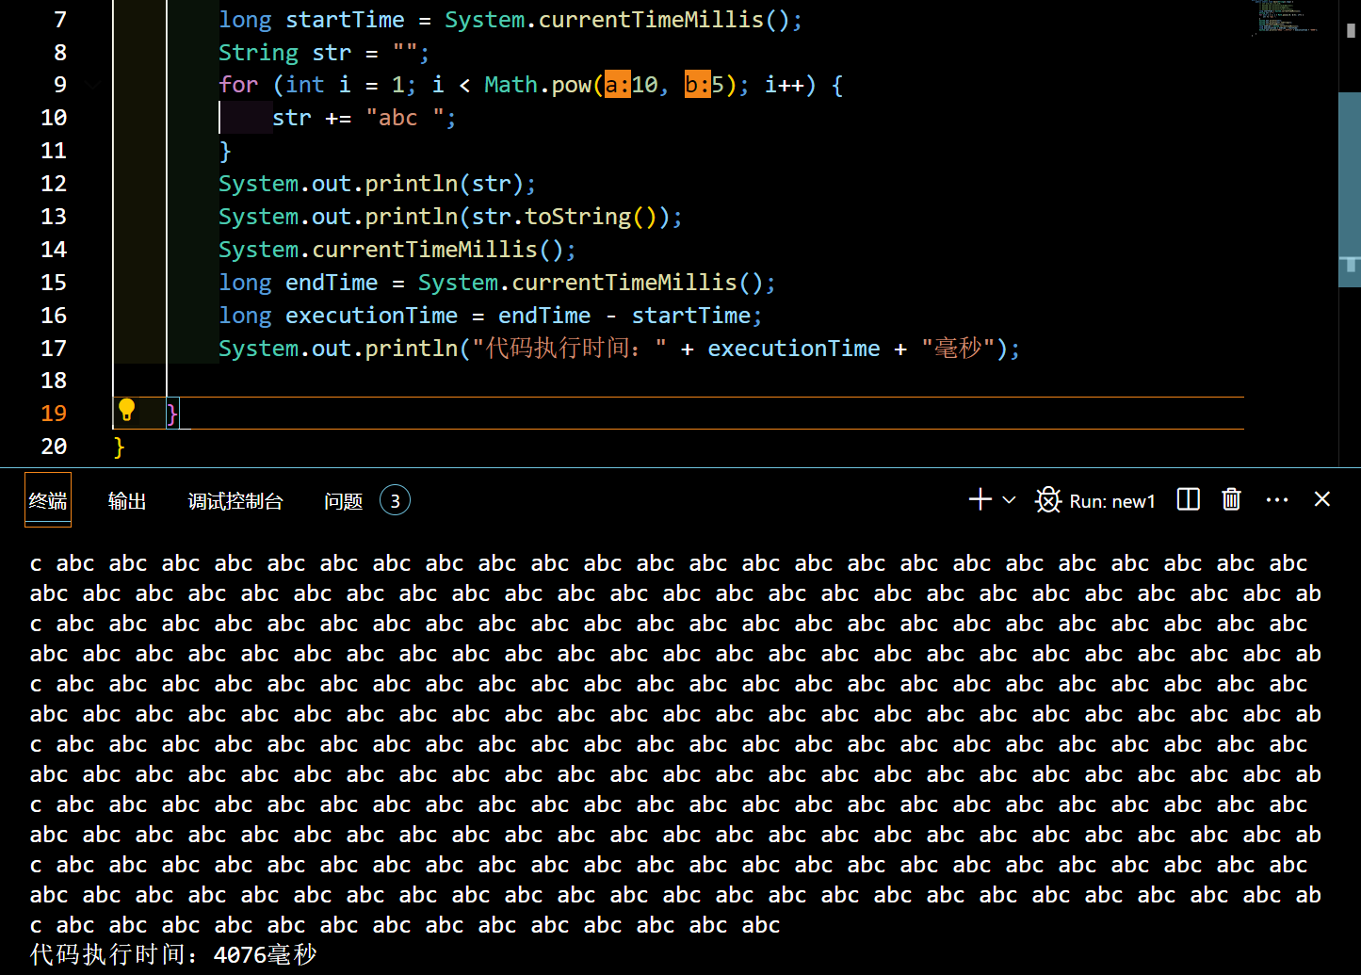Click the debug bug icon beside Run: new1

point(1048,500)
